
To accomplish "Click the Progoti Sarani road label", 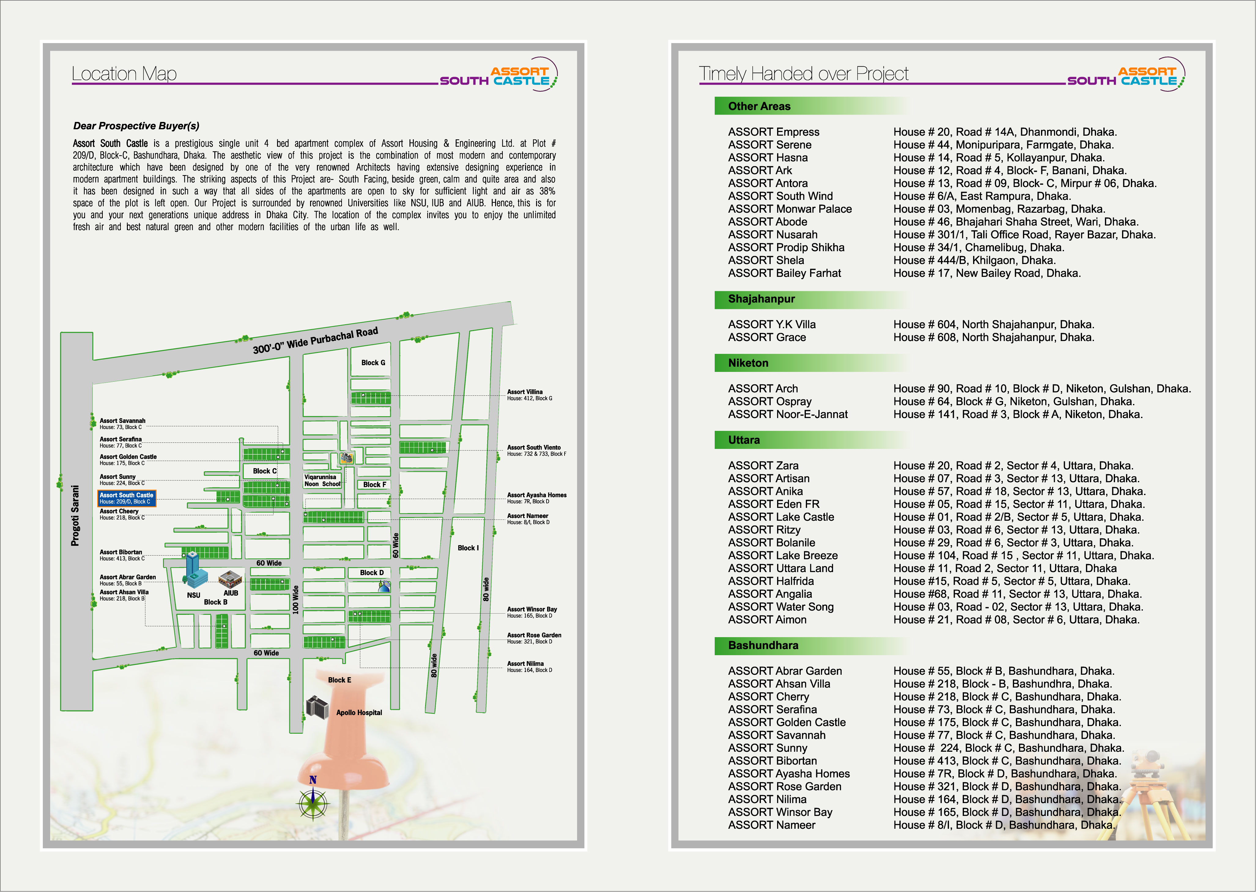I will coord(75,516).
